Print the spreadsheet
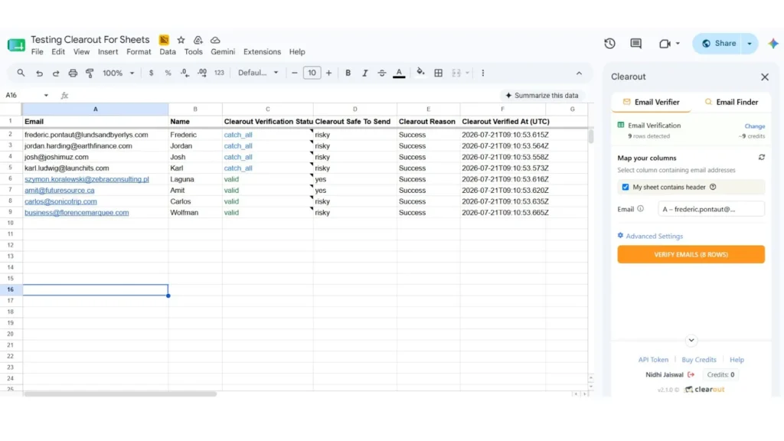This screenshot has width=784, height=441. [x=73, y=73]
